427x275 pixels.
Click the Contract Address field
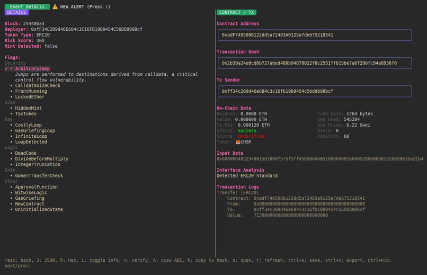[315, 35]
